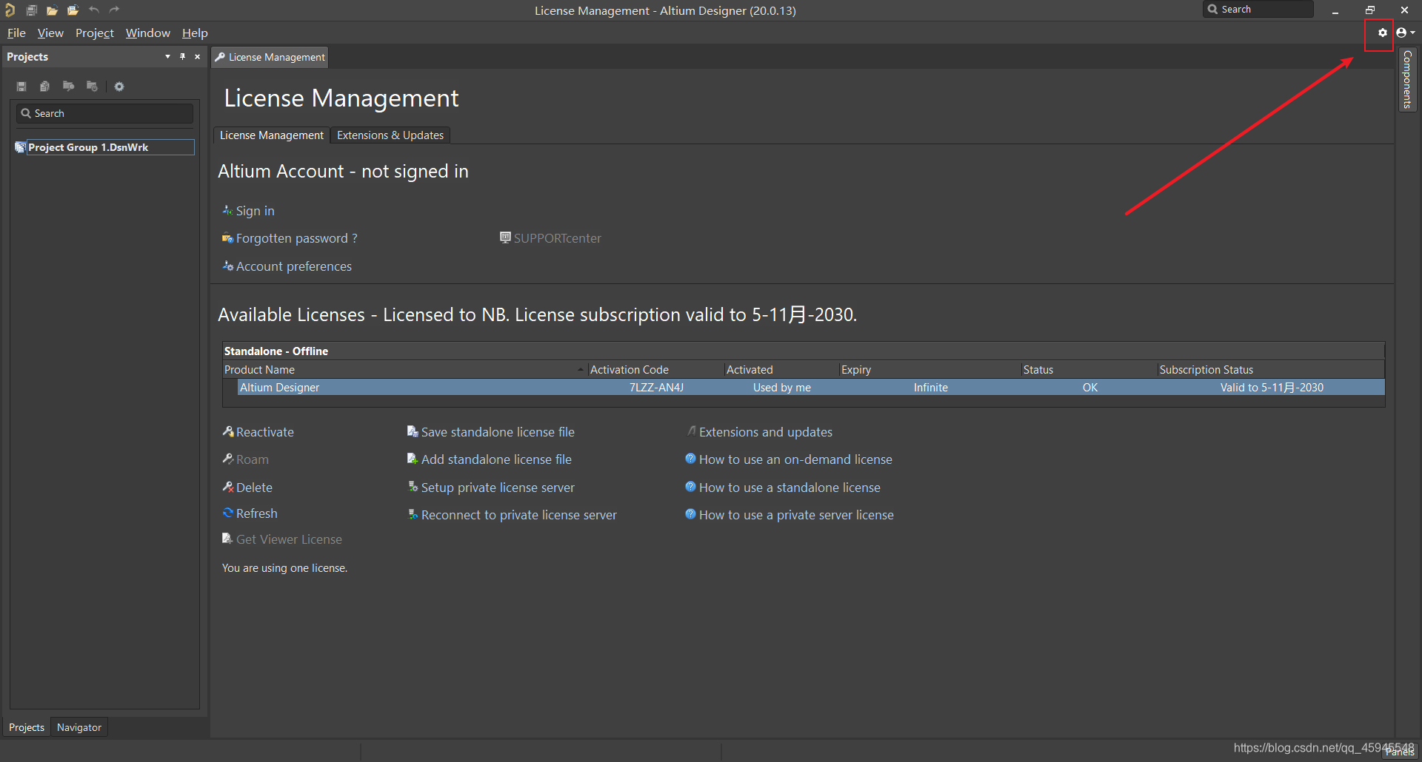Click the Open Project icon in title bar
This screenshot has width=1422, height=762.
point(73,10)
